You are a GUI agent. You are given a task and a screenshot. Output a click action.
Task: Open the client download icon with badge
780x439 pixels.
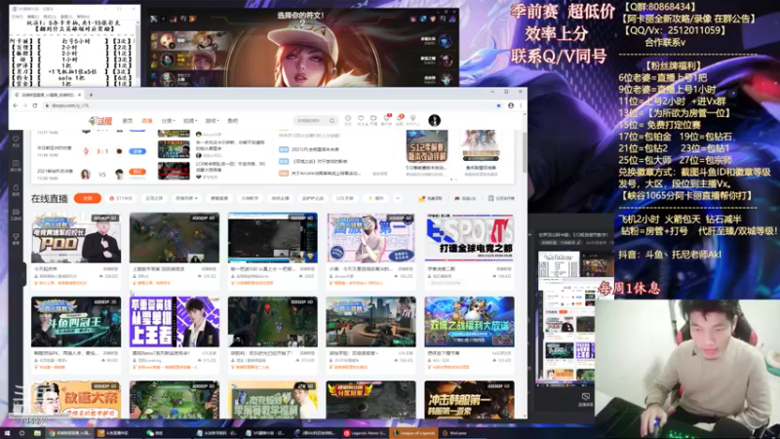pos(386,119)
